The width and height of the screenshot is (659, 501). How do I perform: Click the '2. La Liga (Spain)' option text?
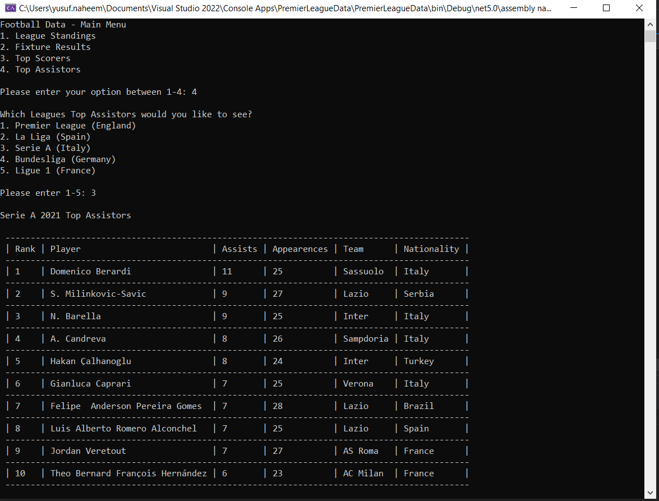pos(45,136)
